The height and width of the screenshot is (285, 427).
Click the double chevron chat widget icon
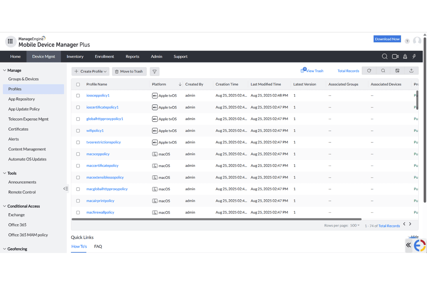tap(408, 245)
